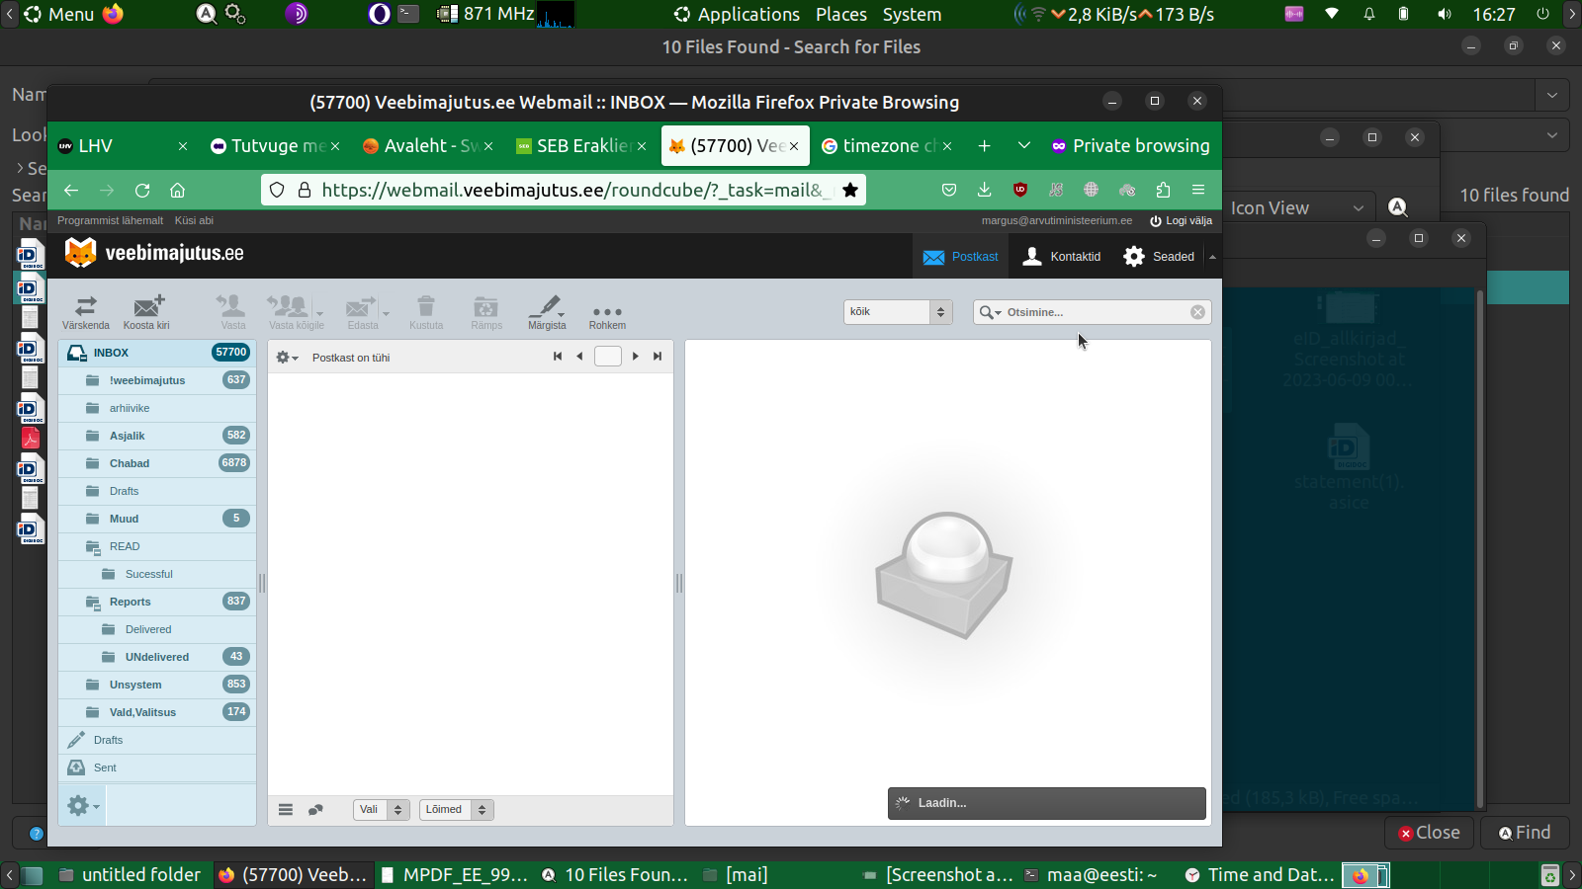
Task: Open Firefox downloads panel
Action: (984, 190)
